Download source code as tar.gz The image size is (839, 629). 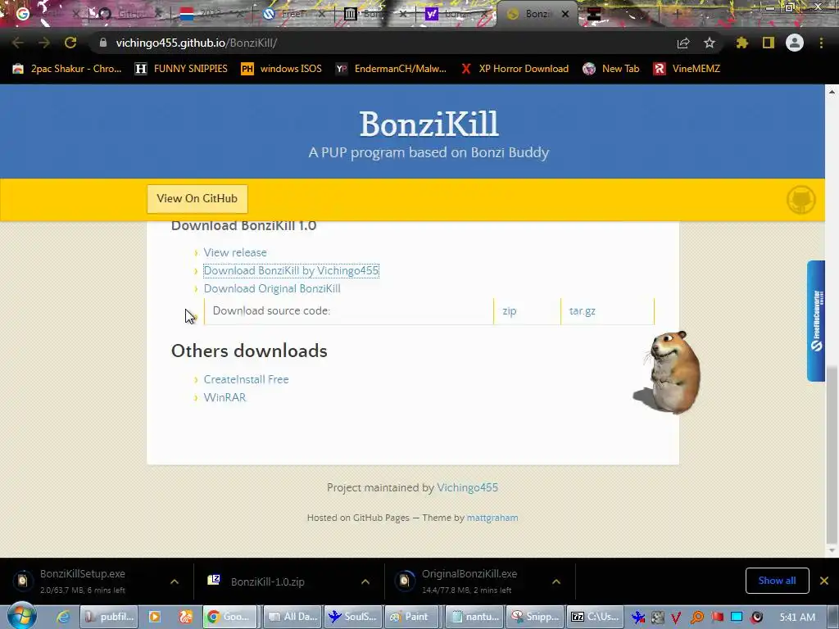[x=583, y=310]
